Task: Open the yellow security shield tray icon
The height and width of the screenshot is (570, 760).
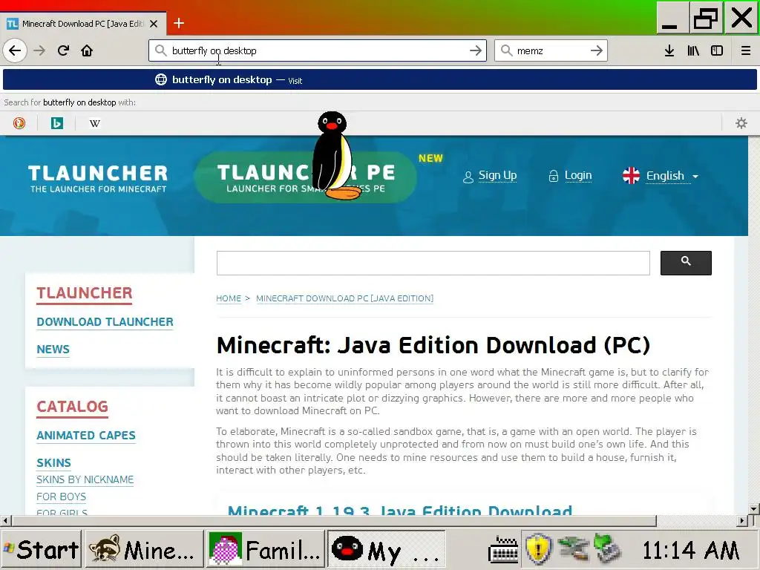Action: click(x=539, y=549)
